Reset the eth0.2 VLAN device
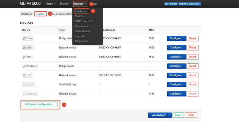This screenshot has width=239, height=133. click(193, 85)
